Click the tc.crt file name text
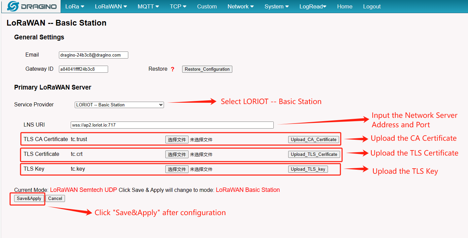The image size is (468, 238). coord(76,154)
